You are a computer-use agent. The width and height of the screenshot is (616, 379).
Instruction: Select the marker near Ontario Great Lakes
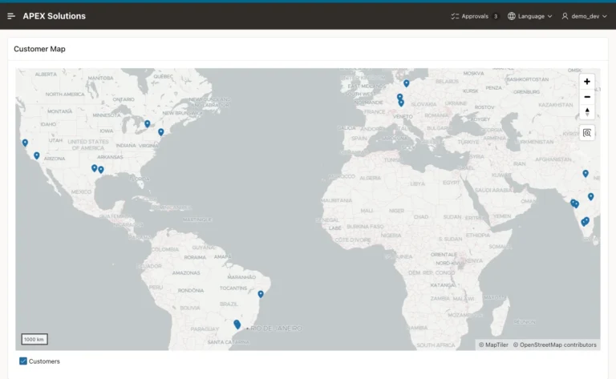point(148,124)
